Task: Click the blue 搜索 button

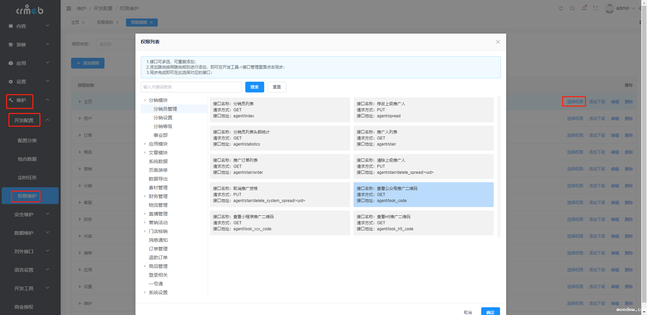Action: [254, 87]
